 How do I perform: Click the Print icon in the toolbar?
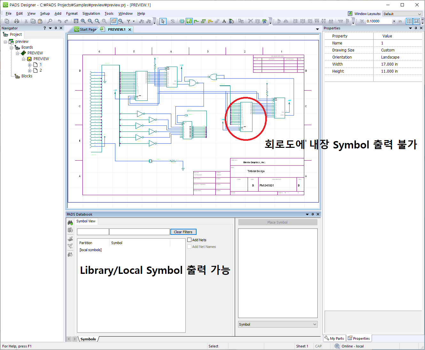17,21
